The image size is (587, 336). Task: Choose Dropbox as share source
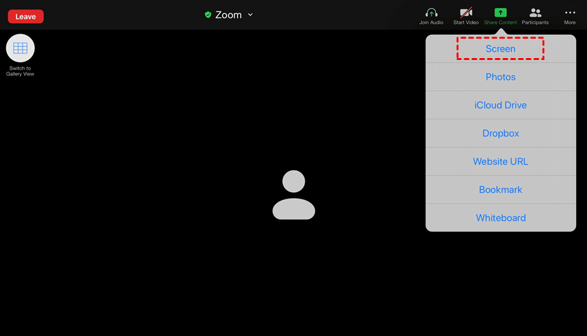500,133
